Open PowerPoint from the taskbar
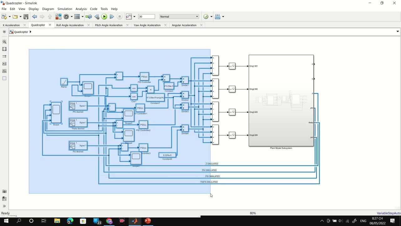This screenshot has height=226, width=401. point(148,221)
